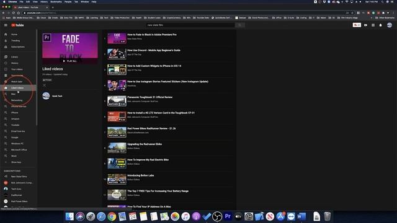Click in the YouTube search box
The height and width of the screenshot is (223, 397).
pos(190,25)
